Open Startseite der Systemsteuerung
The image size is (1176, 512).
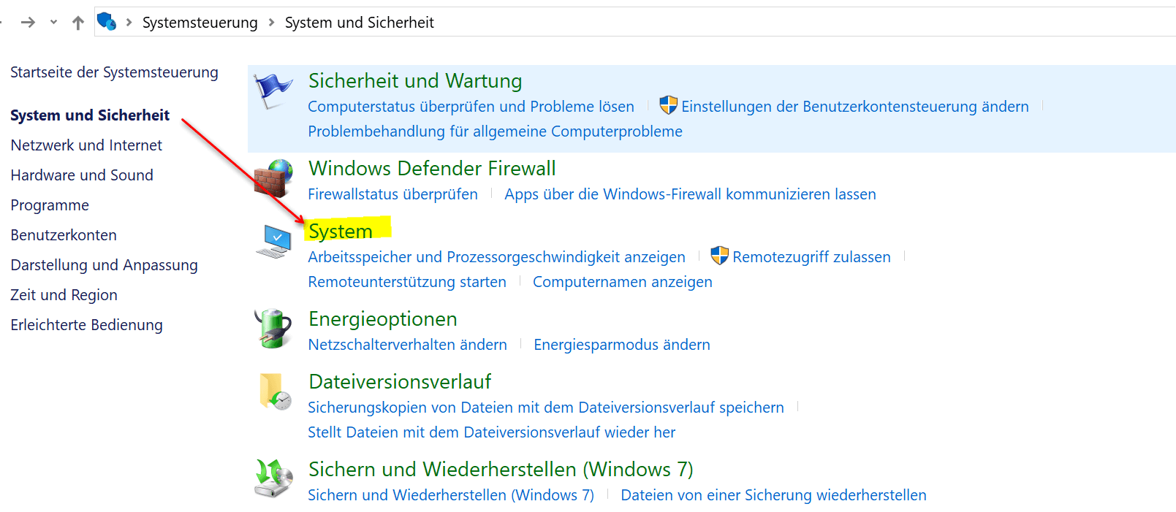(114, 72)
